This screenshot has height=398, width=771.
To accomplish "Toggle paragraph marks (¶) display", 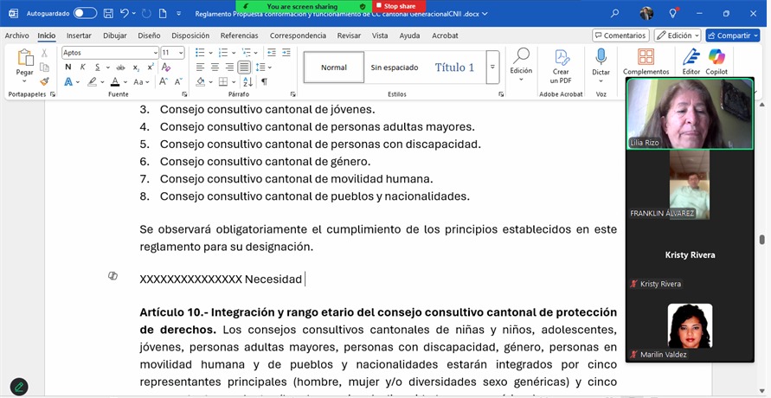I will click(265, 81).
